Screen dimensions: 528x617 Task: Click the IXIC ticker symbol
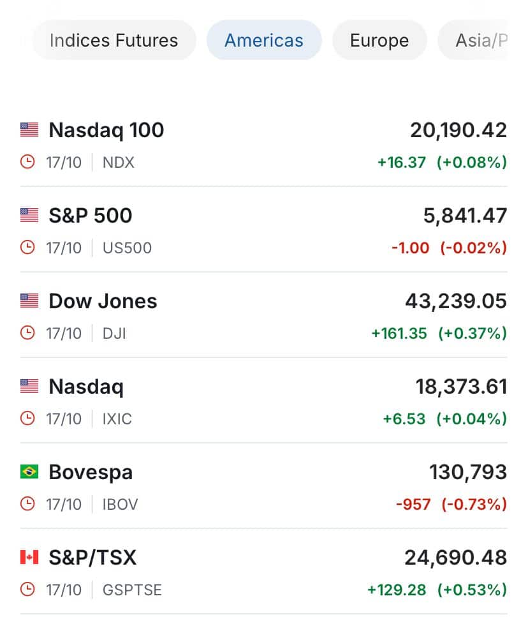[x=117, y=419]
